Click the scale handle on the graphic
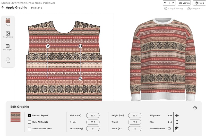The height and width of the screenshot is (136, 206). 80,79
